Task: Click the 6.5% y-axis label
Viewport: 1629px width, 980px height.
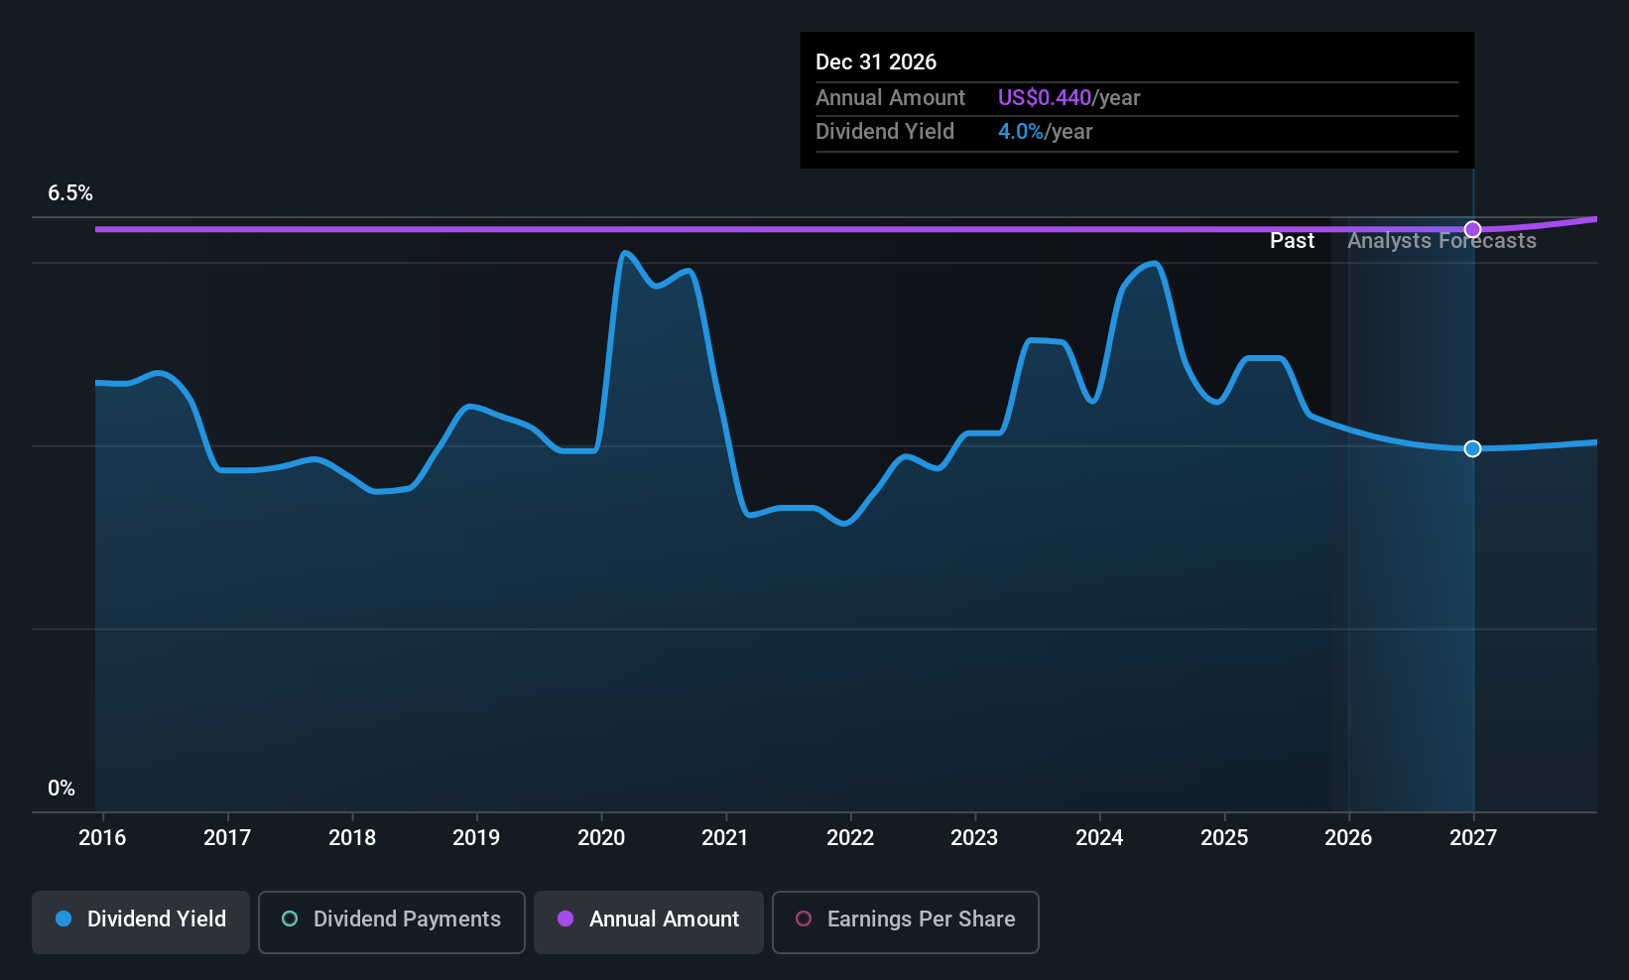Action: [70, 193]
